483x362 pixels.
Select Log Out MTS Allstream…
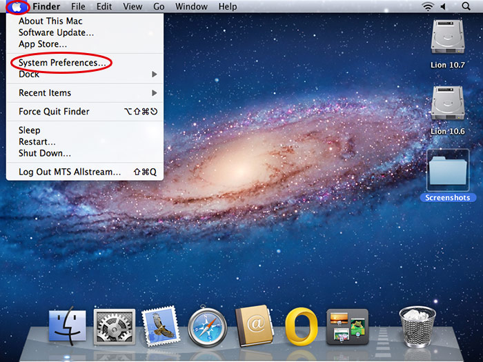(85, 172)
